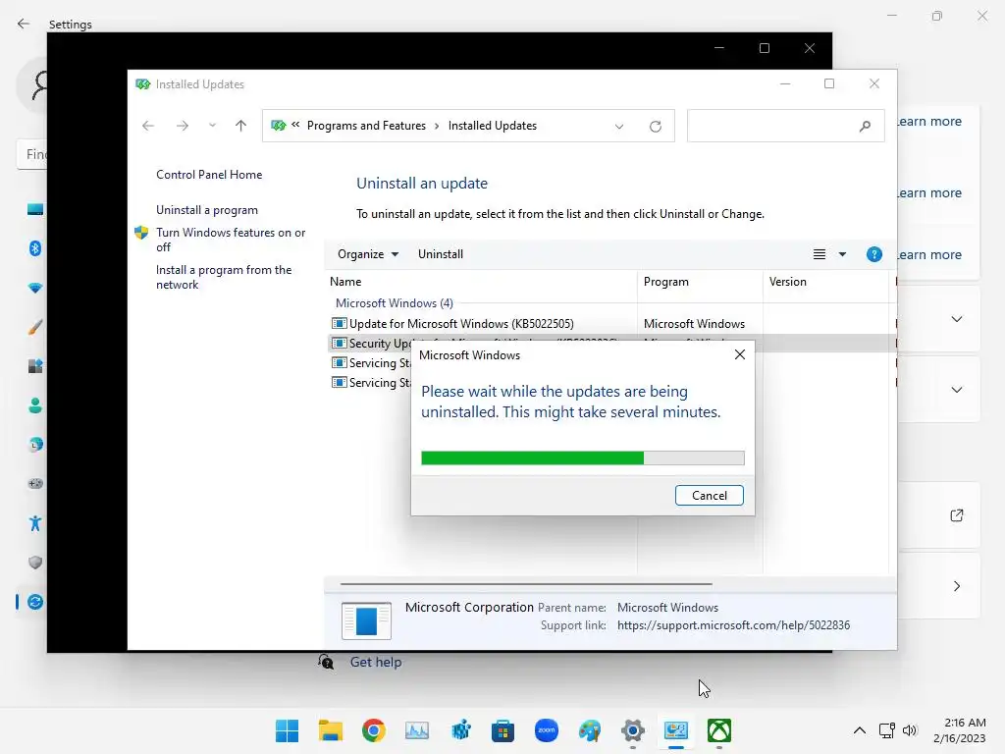The image size is (1005, 754).
Task: Change the view with the list view icon
Action: pyautogui.click(x=820, y=254)
